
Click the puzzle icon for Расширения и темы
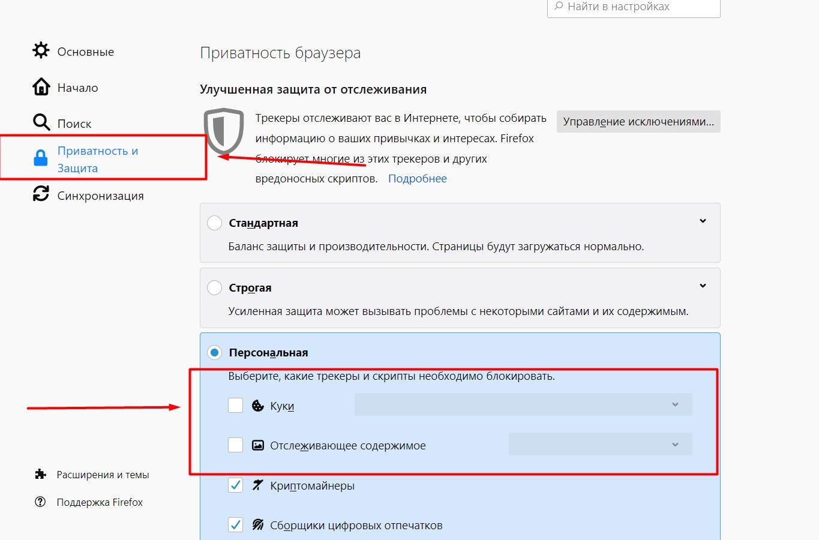pos(40,475)
